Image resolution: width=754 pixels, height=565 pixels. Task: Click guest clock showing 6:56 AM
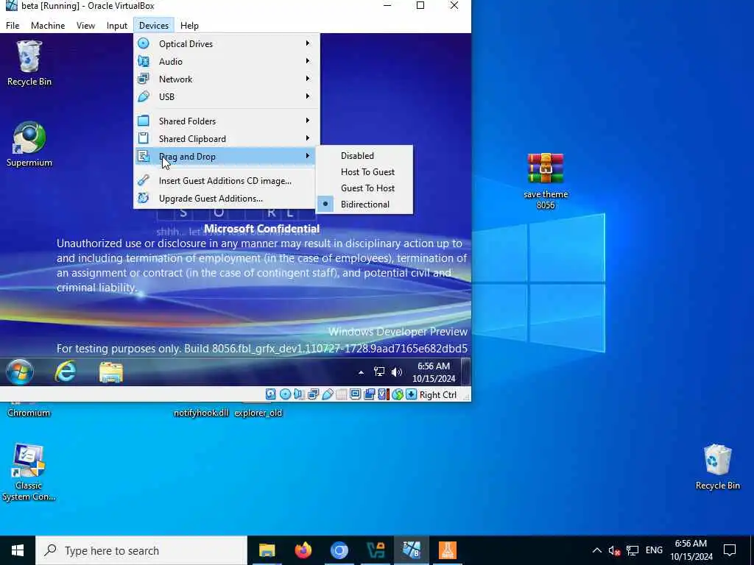point(434,372)
